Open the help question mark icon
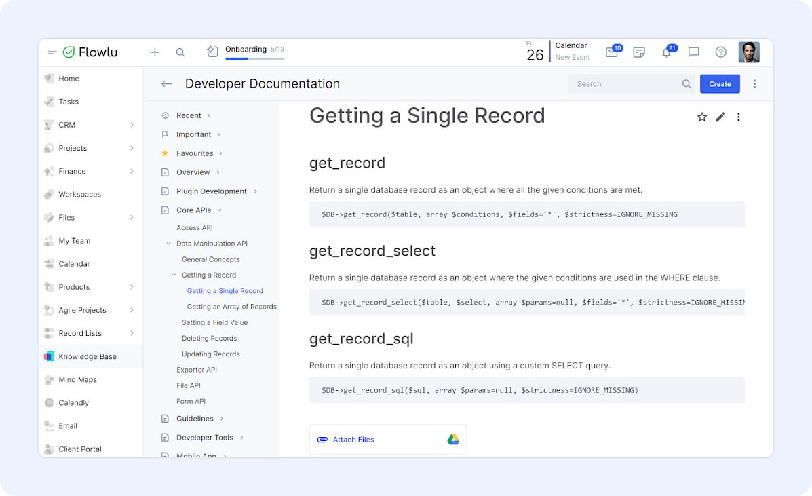This screenshot has height=496, width=812. [x=720, y=52]
